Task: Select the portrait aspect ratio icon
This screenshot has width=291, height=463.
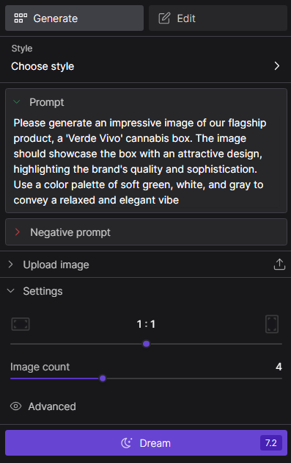Action: pyautogui.click(x=272, y=324)
